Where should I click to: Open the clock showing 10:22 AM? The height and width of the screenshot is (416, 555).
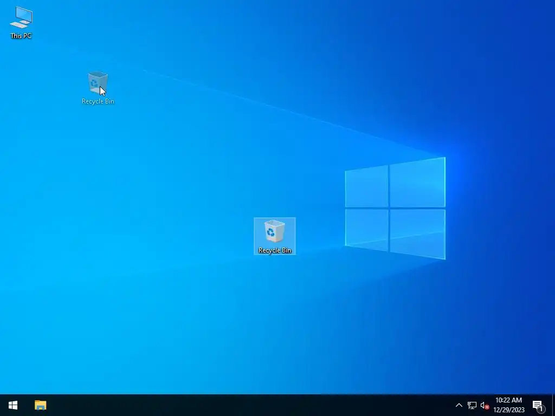(x=508, y=405)
